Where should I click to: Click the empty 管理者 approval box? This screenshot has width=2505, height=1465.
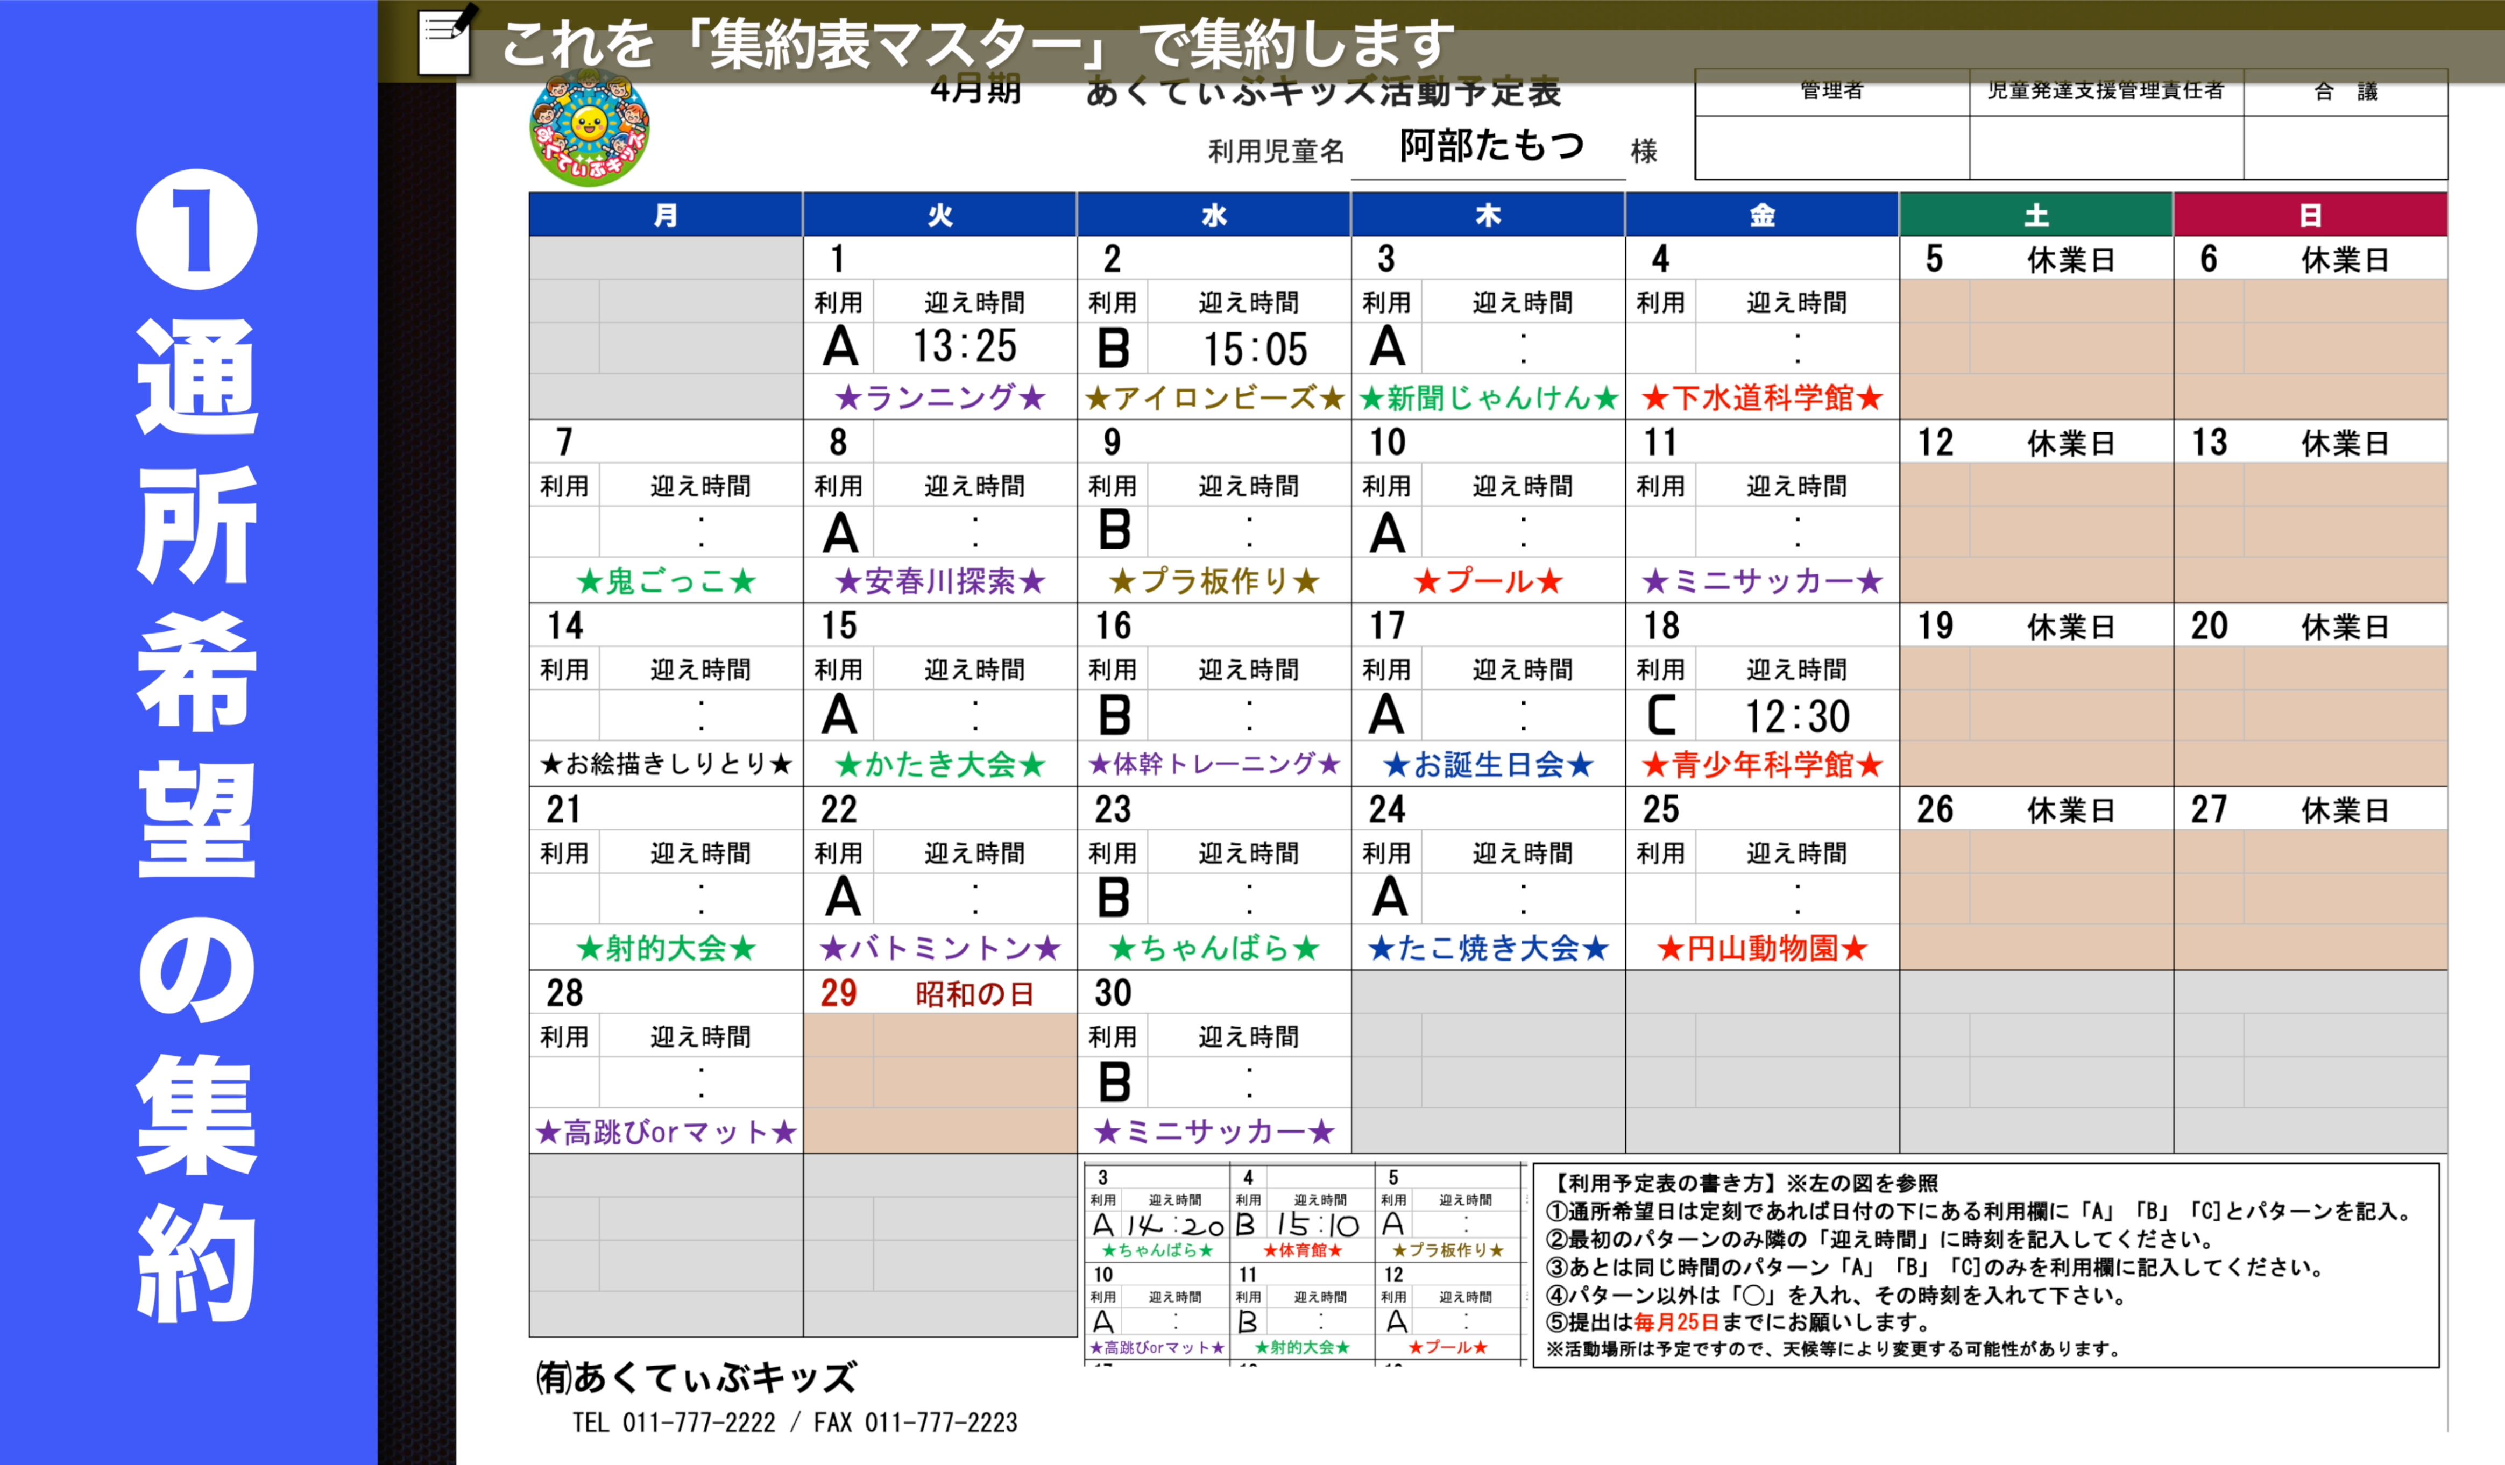tap(1832, 147)
